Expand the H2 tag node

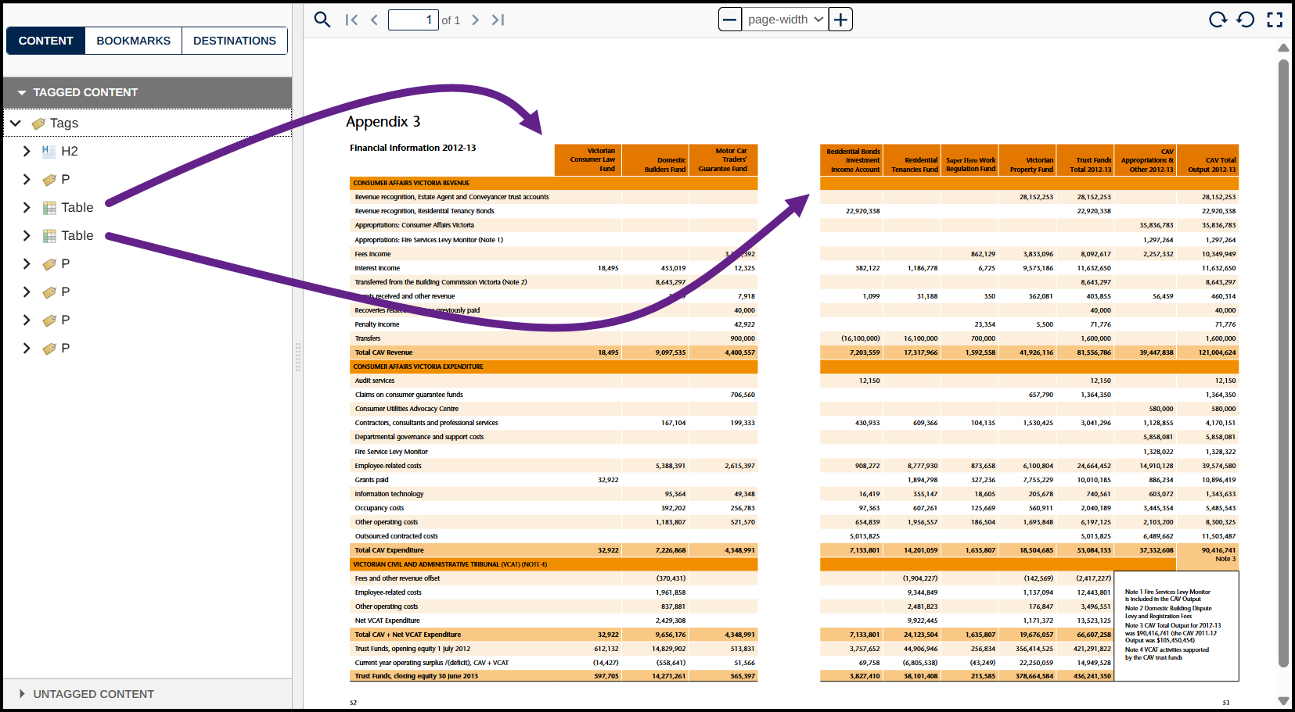pos(27,151)
